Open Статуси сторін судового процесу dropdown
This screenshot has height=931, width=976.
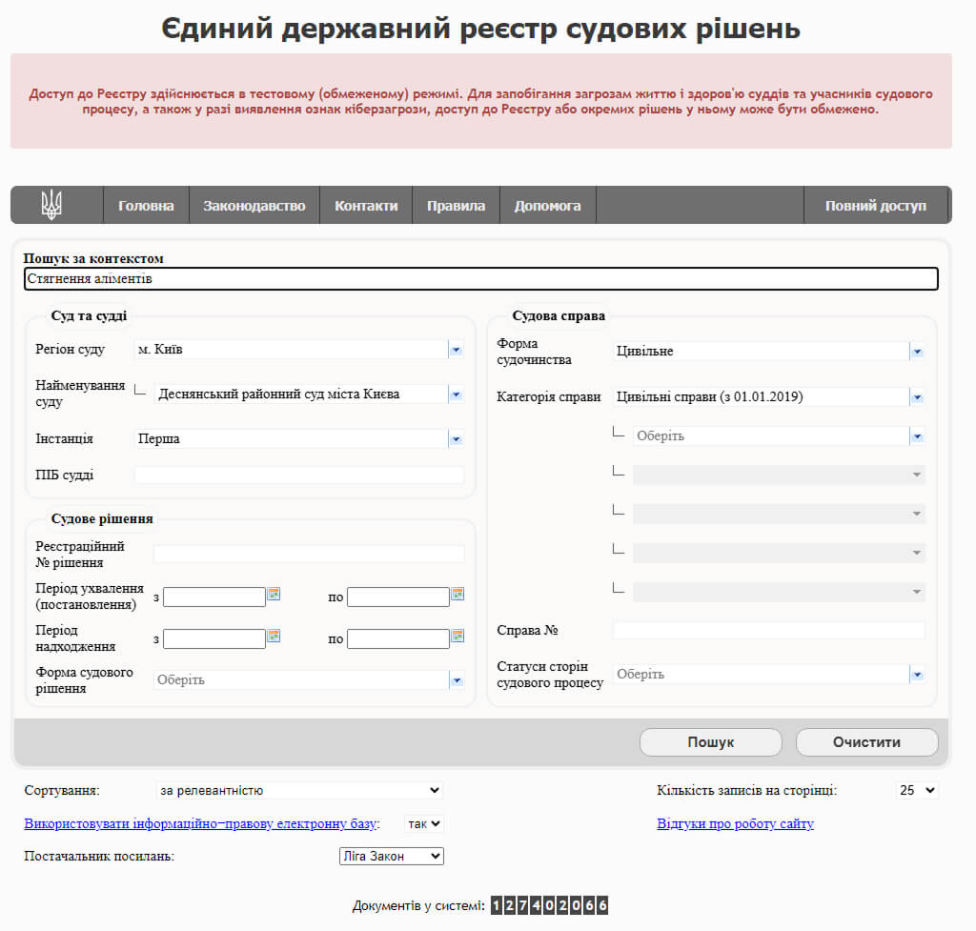point(917,675)
